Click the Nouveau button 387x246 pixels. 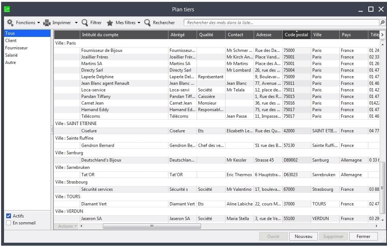coord(303,236)
